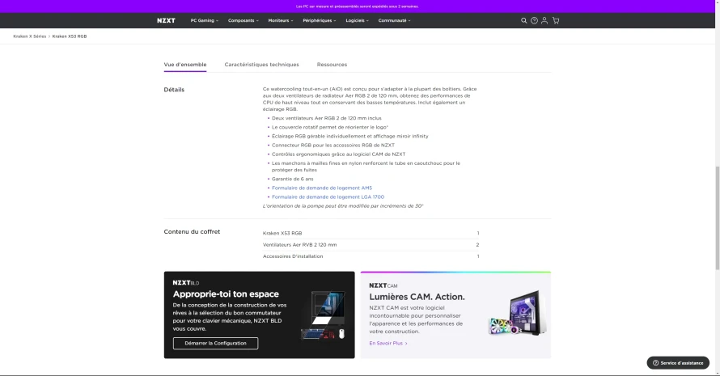Open the search icon in header
The height and width of the screenshot is (376, 720).
[523, 21]
